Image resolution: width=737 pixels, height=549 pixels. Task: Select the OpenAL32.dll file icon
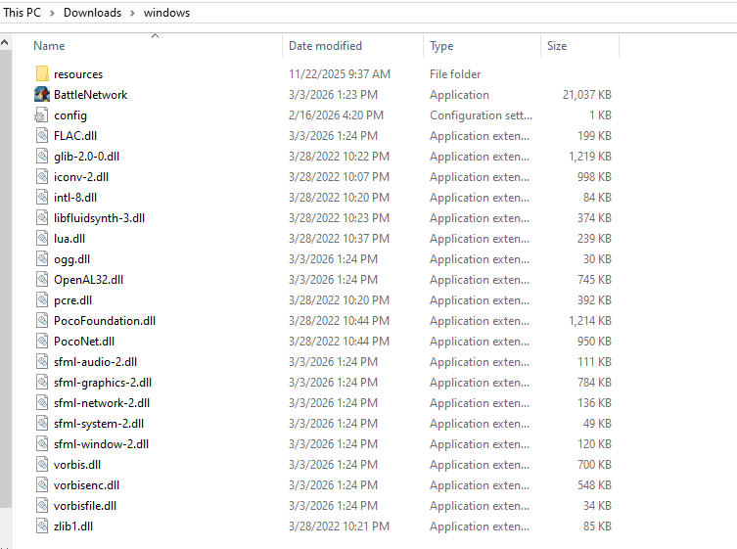42,280
